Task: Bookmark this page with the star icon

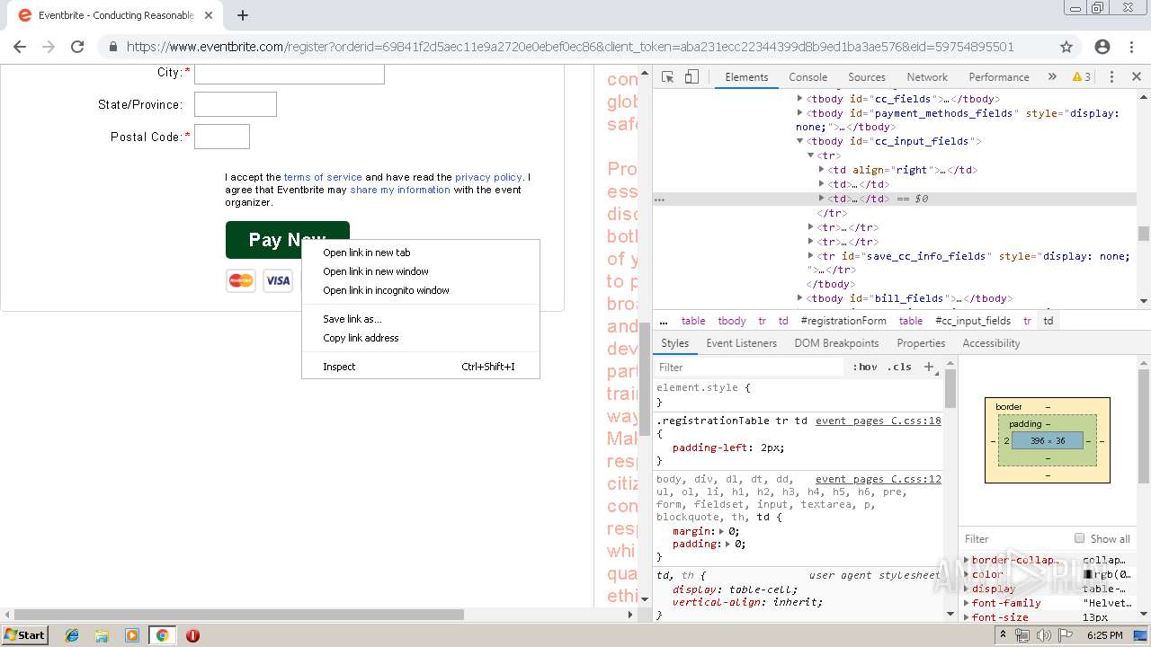Action: click(x=1066, y=47)
